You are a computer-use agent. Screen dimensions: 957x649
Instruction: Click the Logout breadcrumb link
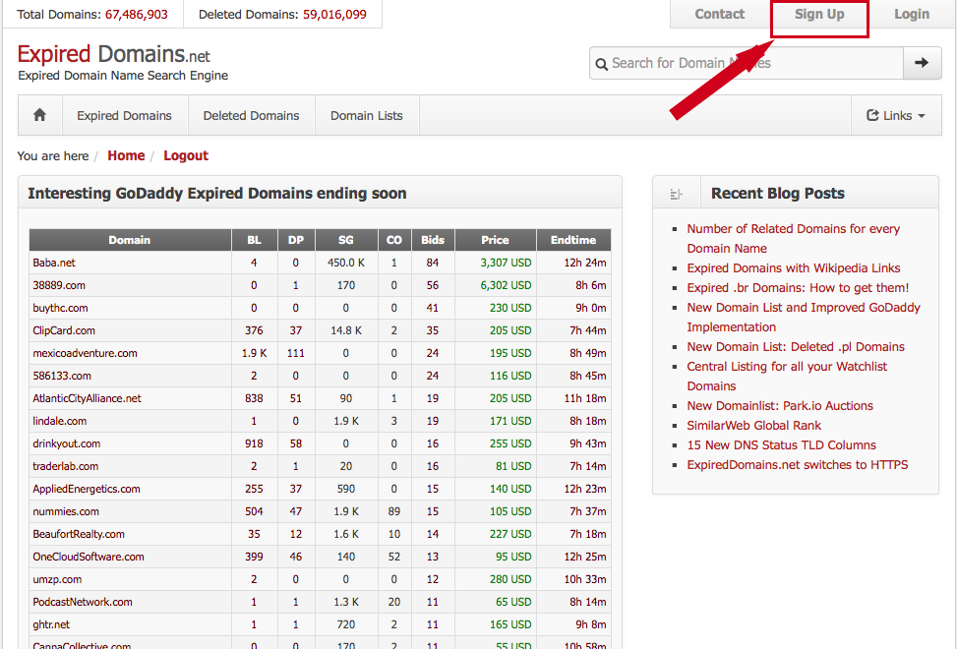186,155
